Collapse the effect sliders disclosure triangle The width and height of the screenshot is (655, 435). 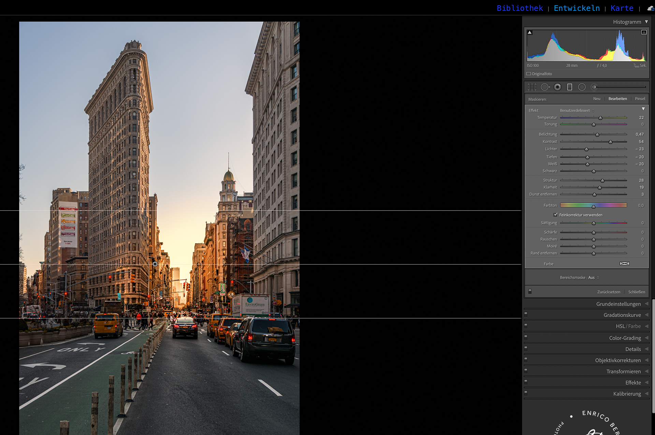click(643, 109)
